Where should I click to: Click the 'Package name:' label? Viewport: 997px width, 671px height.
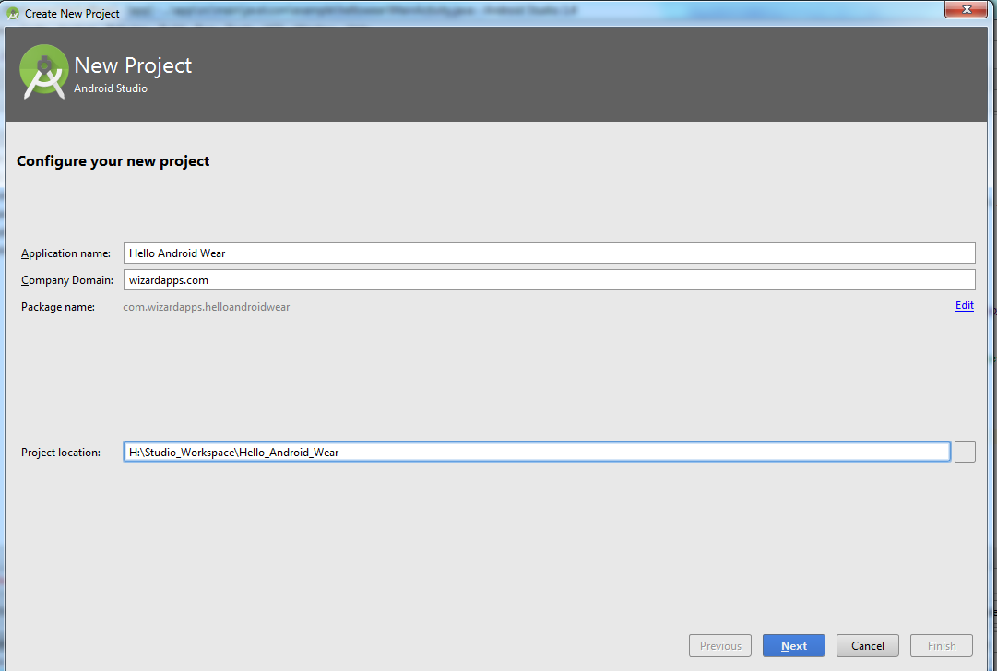tap(58, 307)
